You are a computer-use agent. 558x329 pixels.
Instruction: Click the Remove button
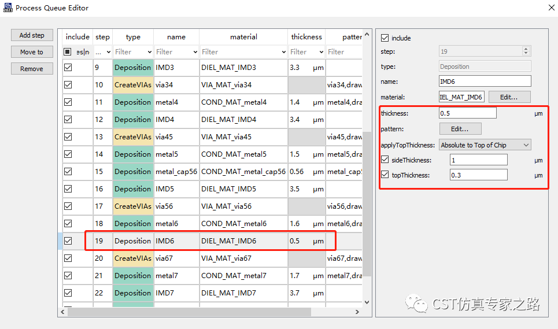(x=32, y=69)
